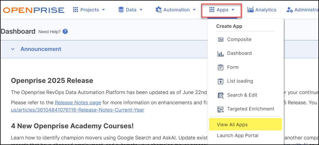Click the Need Help? text
This screenshot has height=145, width=319.
49,32
